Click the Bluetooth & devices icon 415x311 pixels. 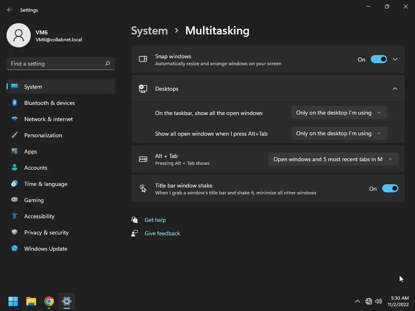click(x=15, y=103)
